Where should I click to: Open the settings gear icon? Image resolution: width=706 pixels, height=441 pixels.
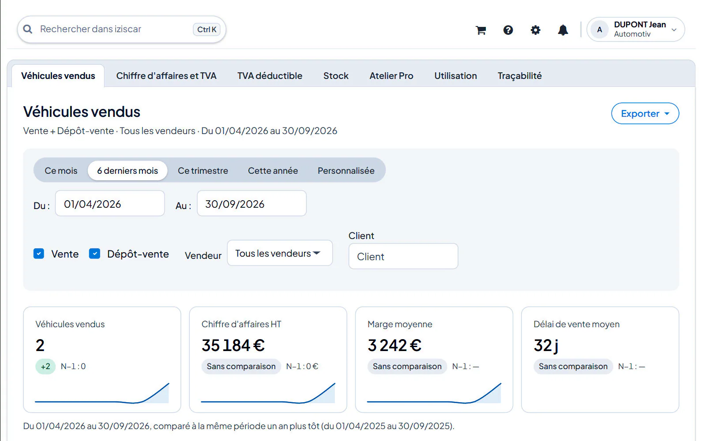(535, 30)
